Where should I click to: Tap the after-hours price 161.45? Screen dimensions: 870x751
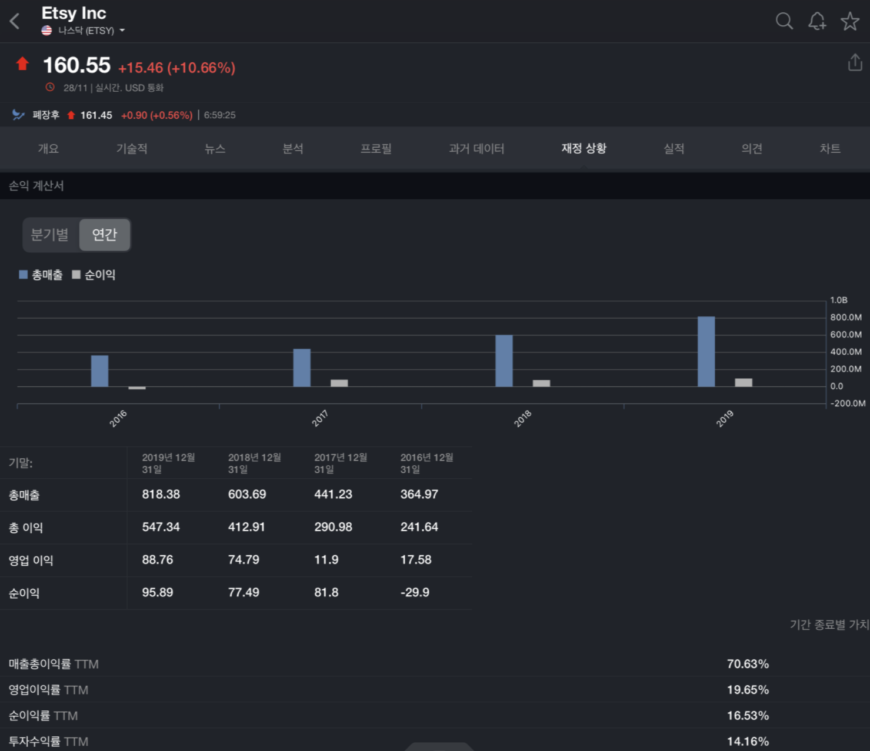coord(96,115)
